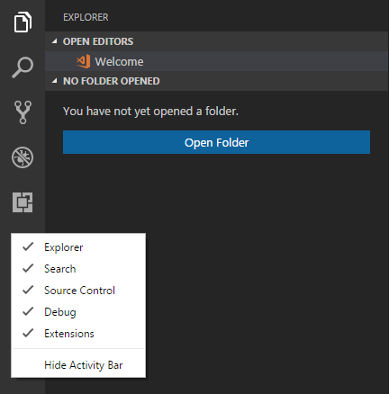Image resolution: width=389 pixels, height=394 pixels.
Task: Open the Explorer view in activity bar
Action: (23, 22)
